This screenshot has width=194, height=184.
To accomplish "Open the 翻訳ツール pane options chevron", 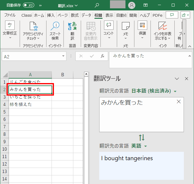I will click(x=177, y=79).
